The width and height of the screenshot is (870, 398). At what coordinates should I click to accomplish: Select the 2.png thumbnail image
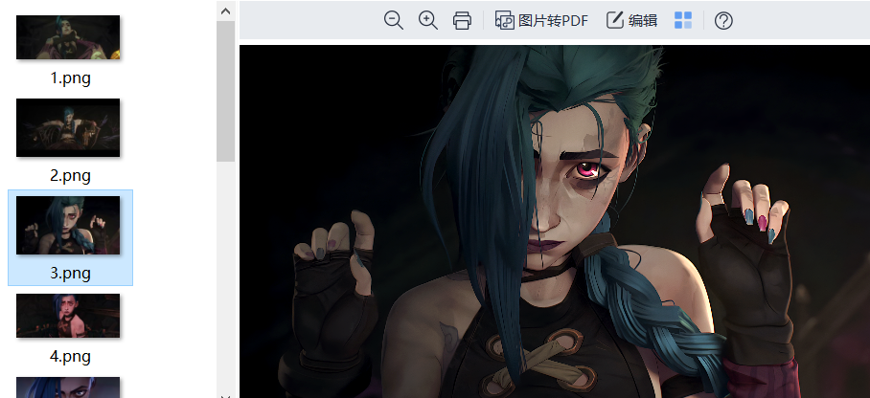(68, 127)
